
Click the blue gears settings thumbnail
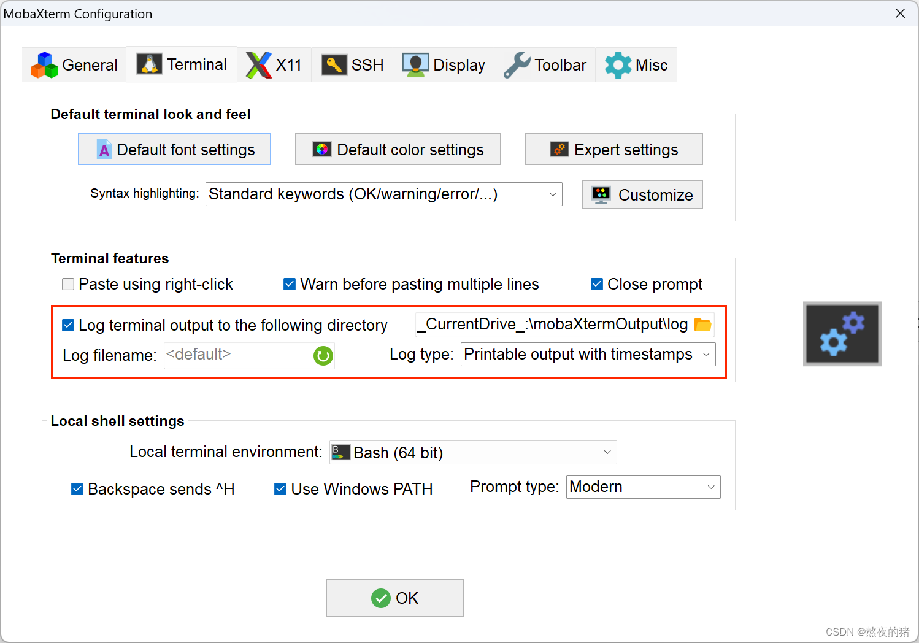842,334
